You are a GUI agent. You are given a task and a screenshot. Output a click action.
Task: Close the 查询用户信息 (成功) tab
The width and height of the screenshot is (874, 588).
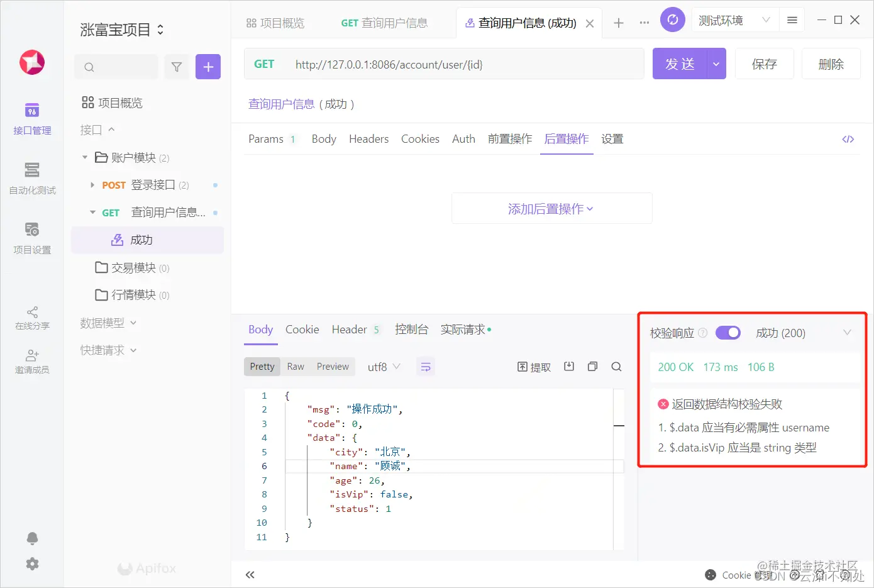click(x=590, y=23)
